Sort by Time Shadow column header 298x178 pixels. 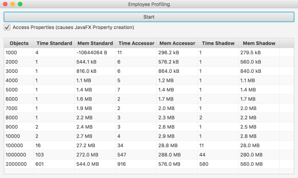(x=218, y=43)
